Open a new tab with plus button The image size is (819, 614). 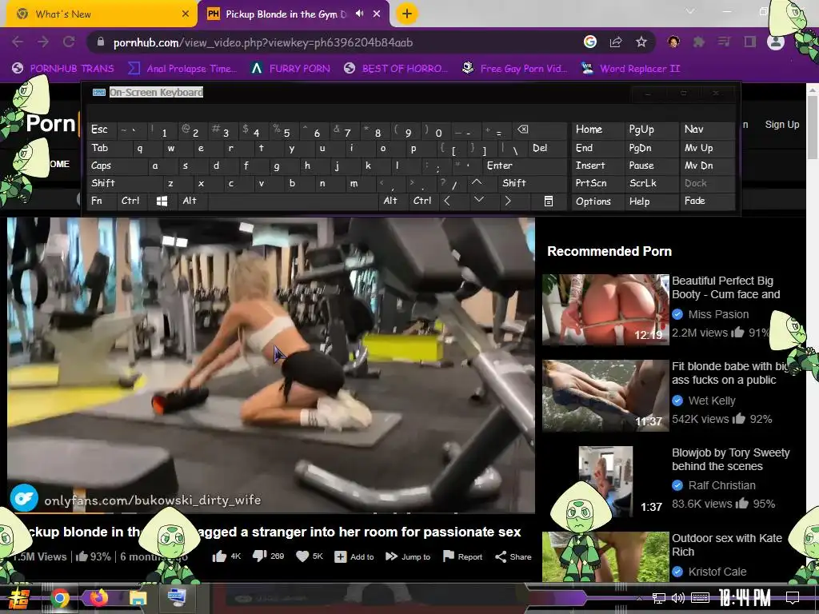(x=407, y=14)
